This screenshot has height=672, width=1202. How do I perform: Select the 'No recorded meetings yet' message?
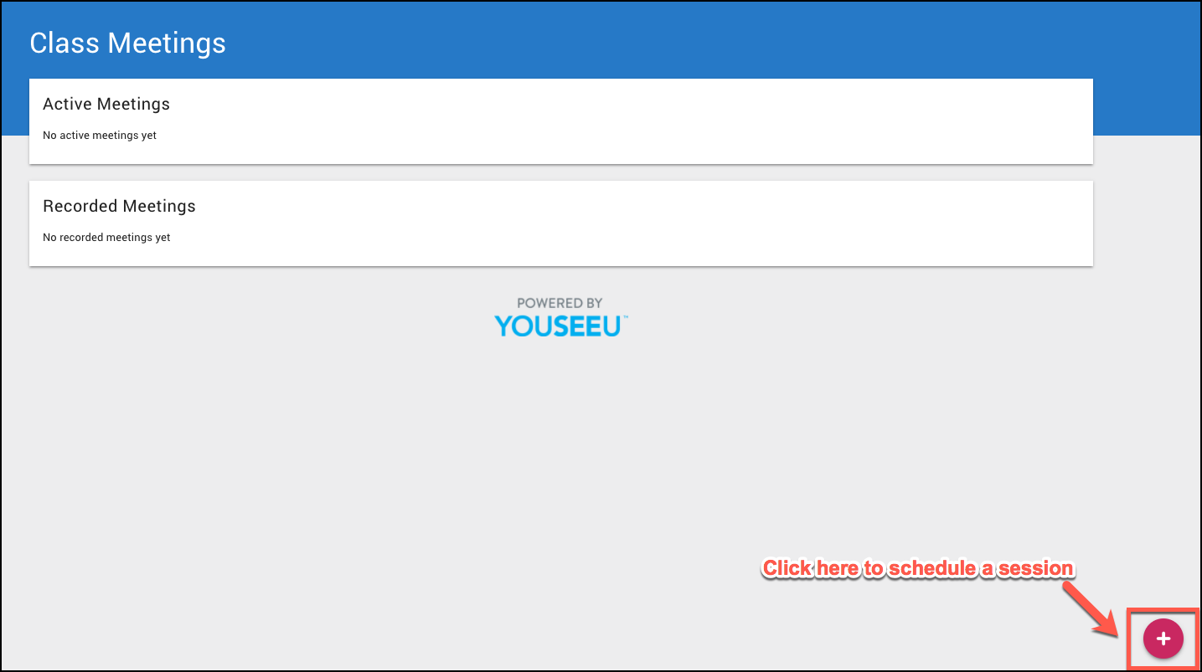click(106, 237)
